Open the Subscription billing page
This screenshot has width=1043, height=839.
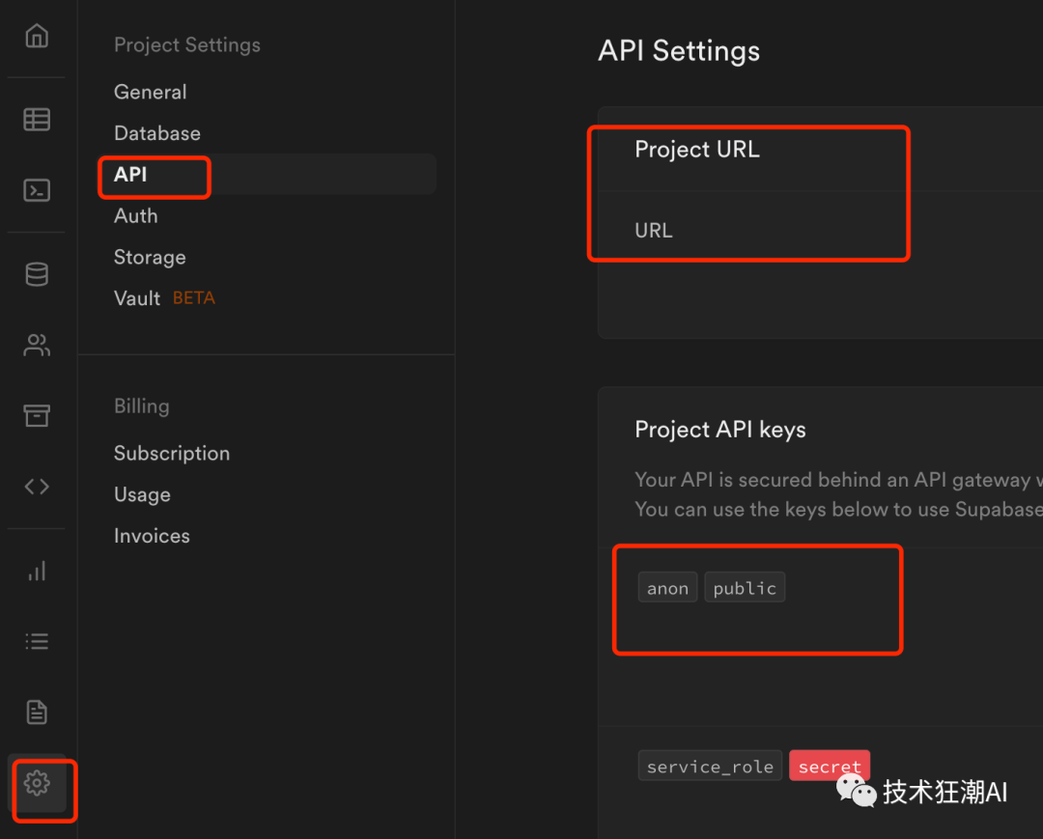(x=172, y=454)
